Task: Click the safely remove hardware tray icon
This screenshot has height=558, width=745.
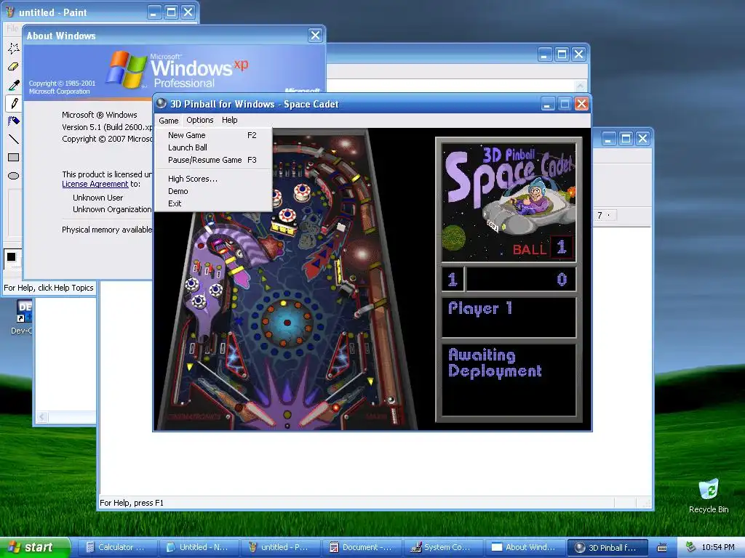Action: point(690,547)
